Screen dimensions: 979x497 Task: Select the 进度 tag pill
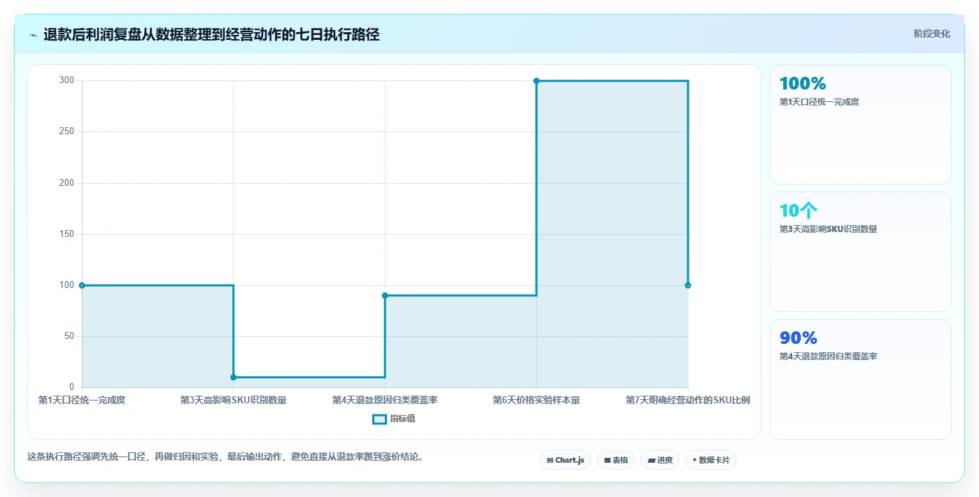click(660, 460)
